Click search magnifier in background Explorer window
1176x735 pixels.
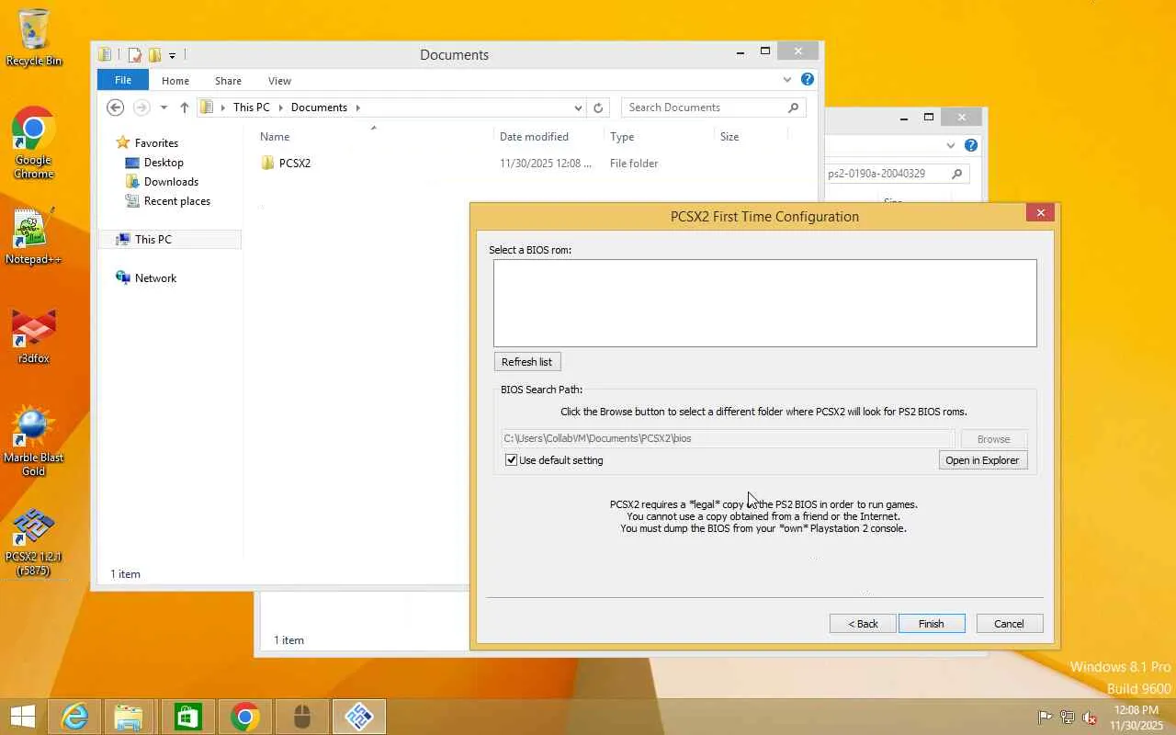coord(956,174)
